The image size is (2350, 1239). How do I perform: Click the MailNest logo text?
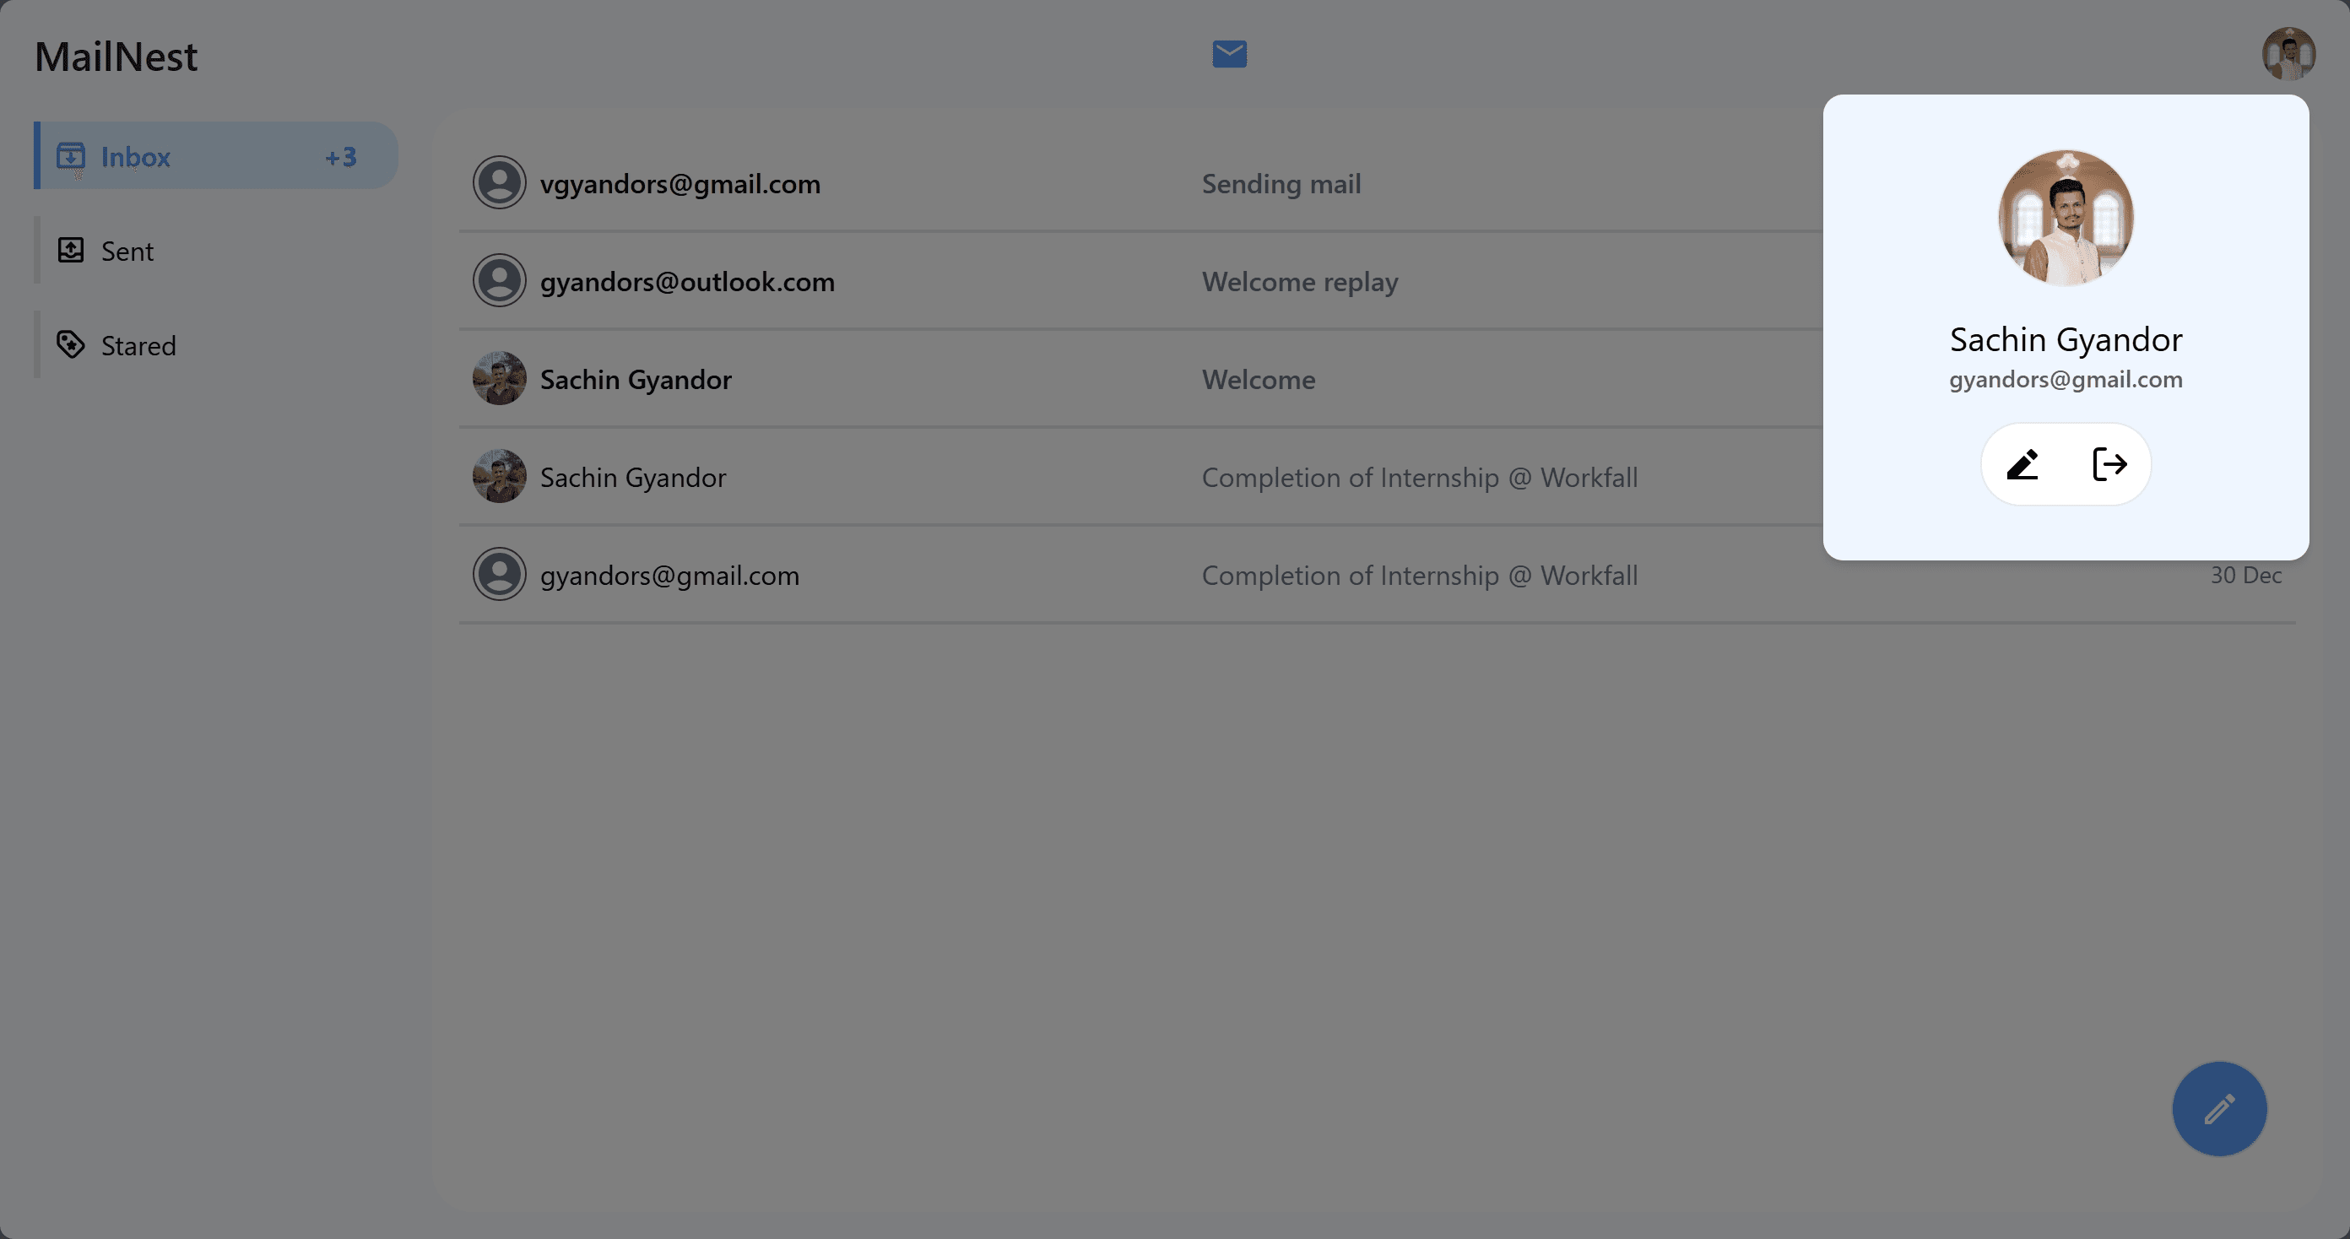(x=116, y=56)
